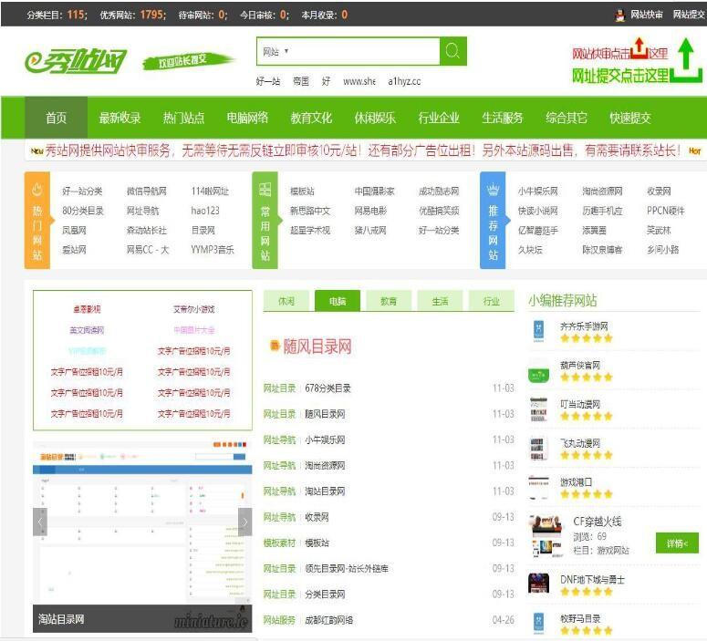
Task: Open 猪八戒网 in common sites
Action: 370,231
